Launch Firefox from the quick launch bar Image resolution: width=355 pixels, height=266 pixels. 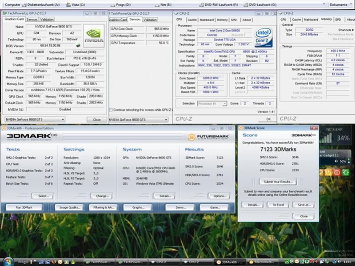54,262
